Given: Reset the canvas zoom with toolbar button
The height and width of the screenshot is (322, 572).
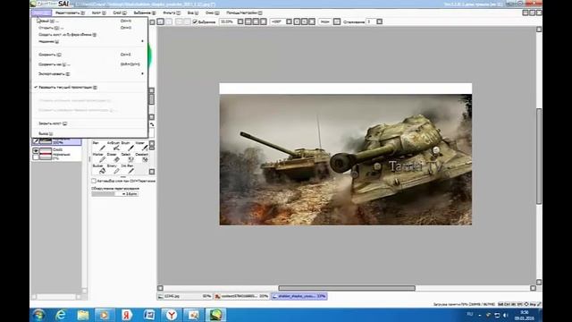Looking at the screenshot, I should [264, 21].
